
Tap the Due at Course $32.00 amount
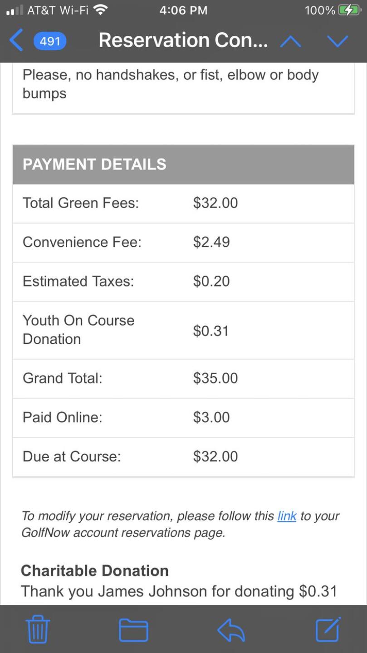pos(215,456)
